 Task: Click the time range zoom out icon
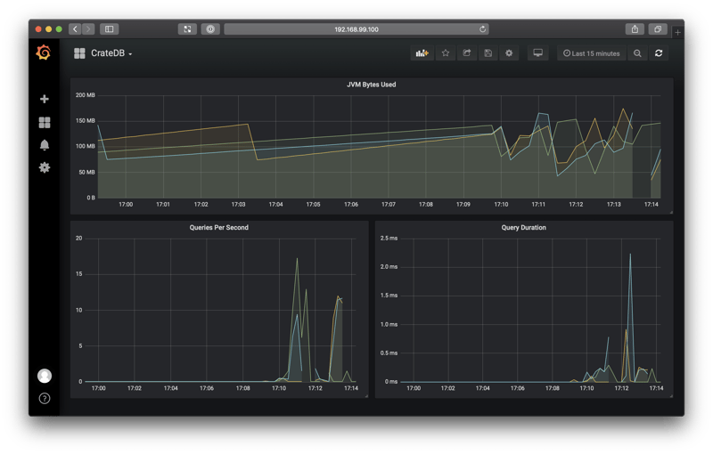pos(637,53)
